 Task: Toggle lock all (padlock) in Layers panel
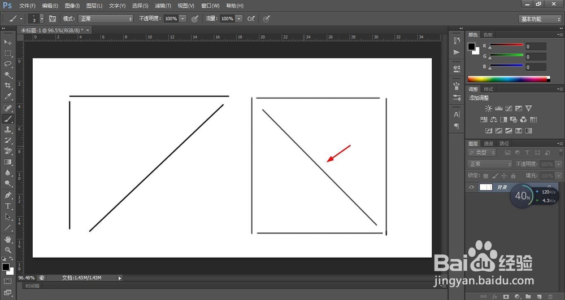coord(513,176)
